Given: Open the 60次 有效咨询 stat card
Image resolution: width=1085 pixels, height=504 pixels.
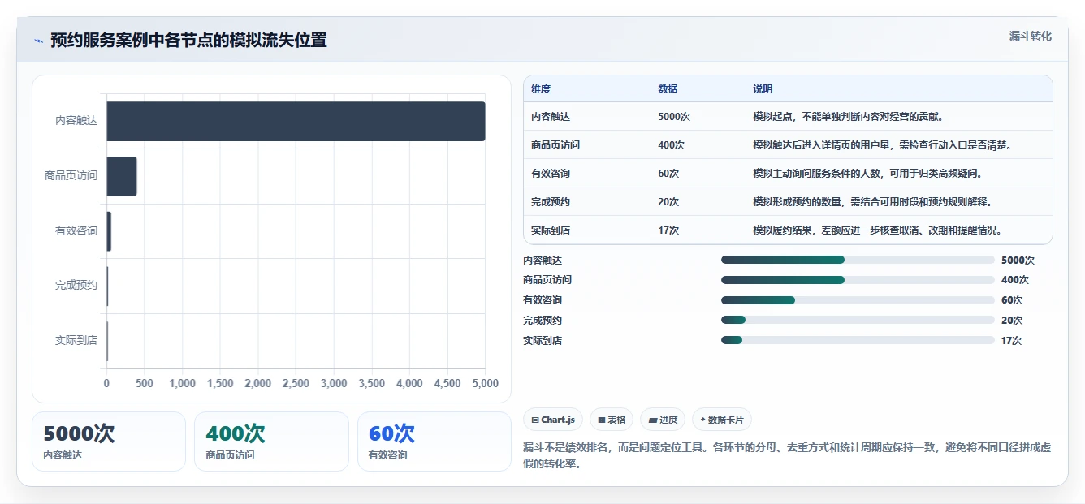Looking at the screenshot, I should [434, 442].
